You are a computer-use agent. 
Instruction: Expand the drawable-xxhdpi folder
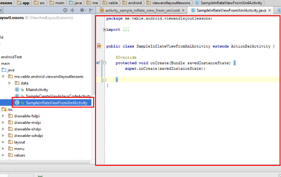pyautogui.click(x=3, y=136)
